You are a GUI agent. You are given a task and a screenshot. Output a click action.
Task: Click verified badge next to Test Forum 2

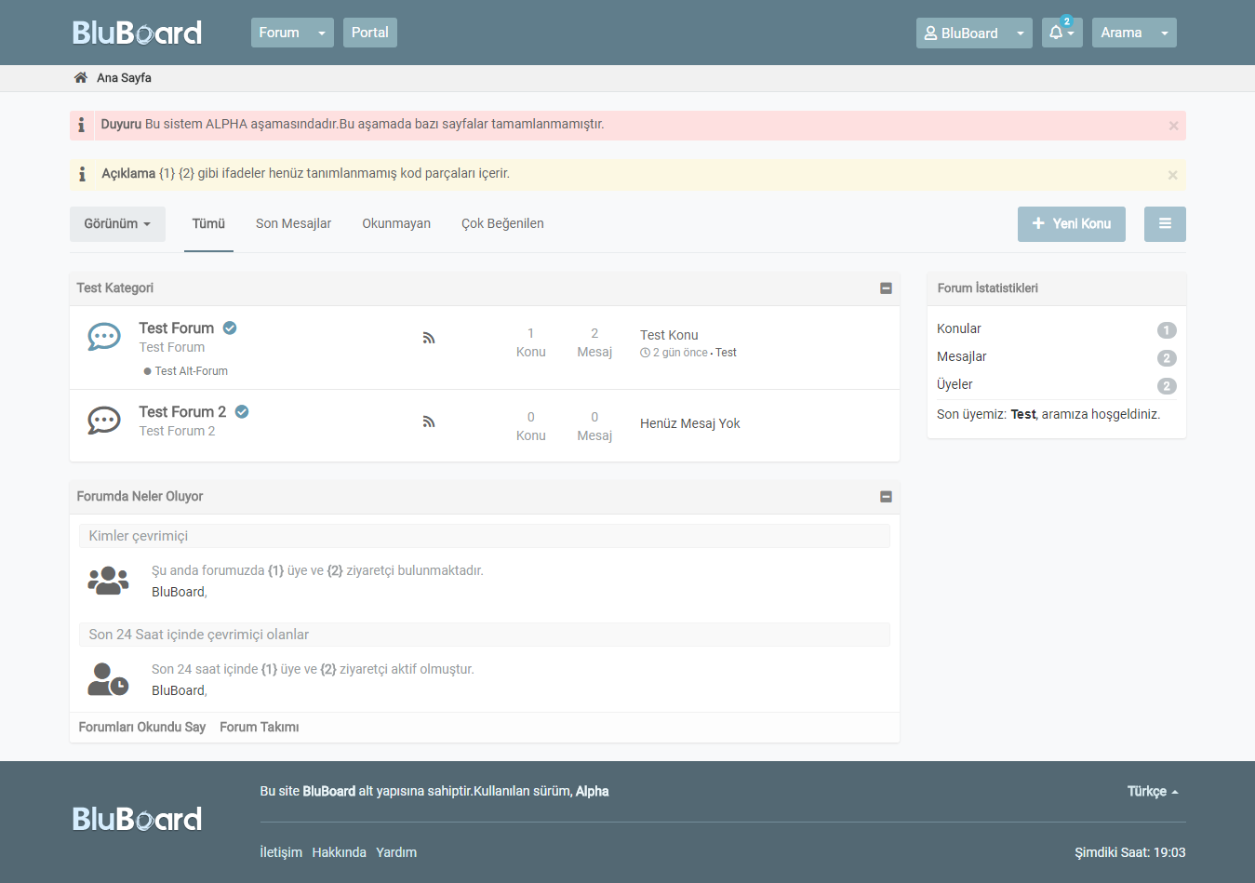pyautogui.click(x=242, y=411)
